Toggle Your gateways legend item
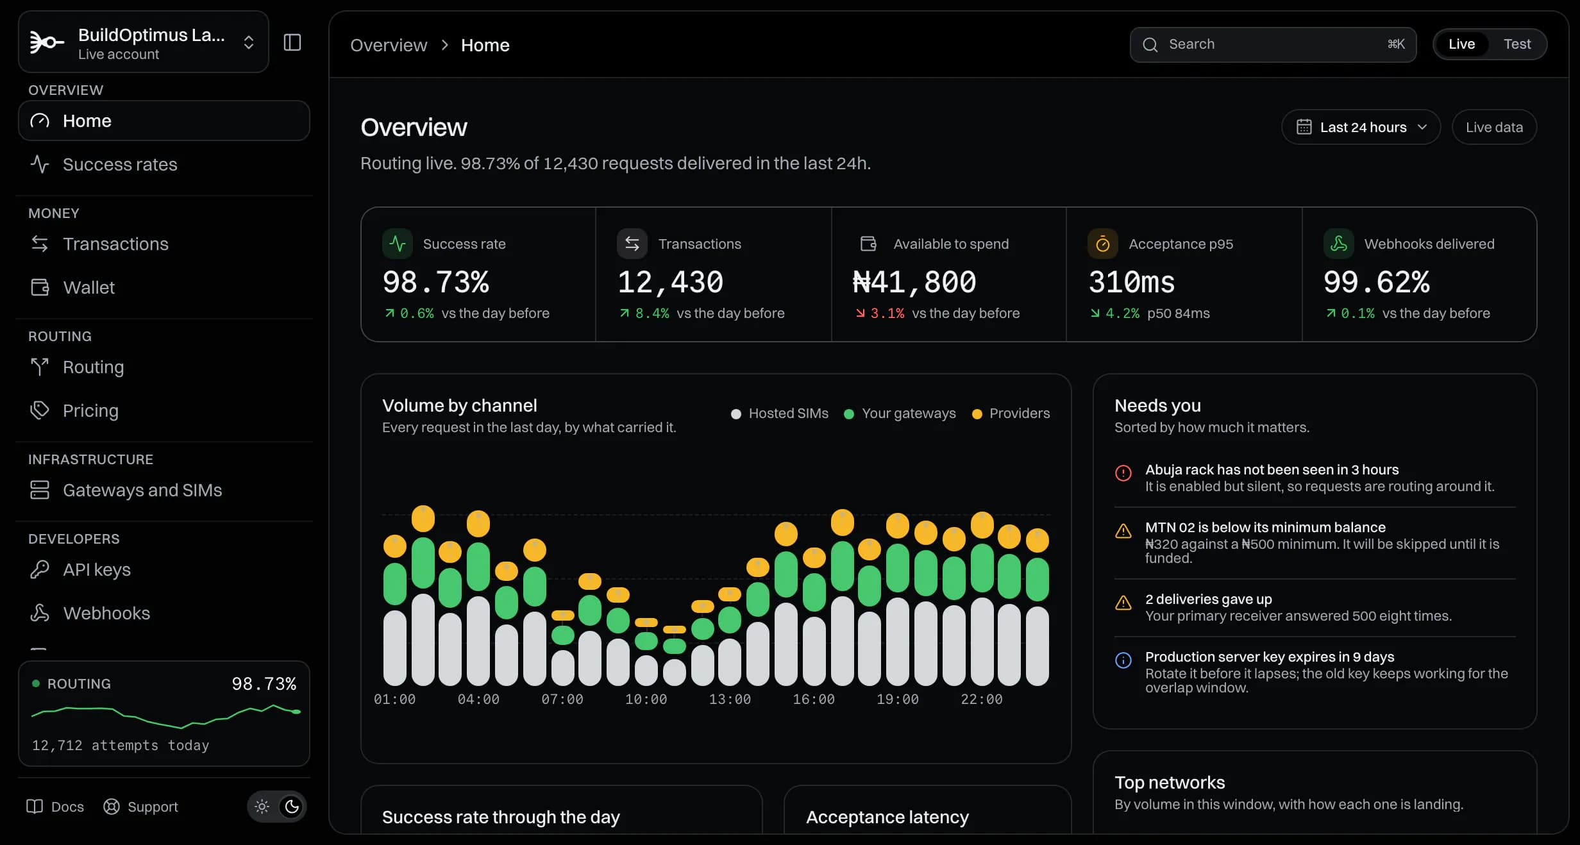Image resolution: width=1580 pixels, height=845 pixels. [900, 414]
